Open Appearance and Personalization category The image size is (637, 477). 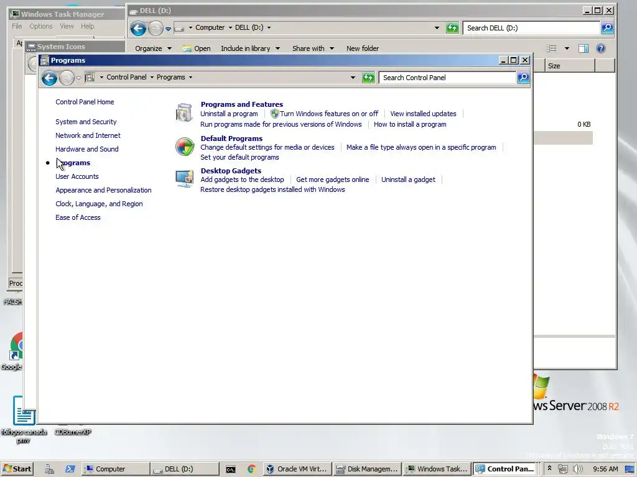(x=103, y=190)
